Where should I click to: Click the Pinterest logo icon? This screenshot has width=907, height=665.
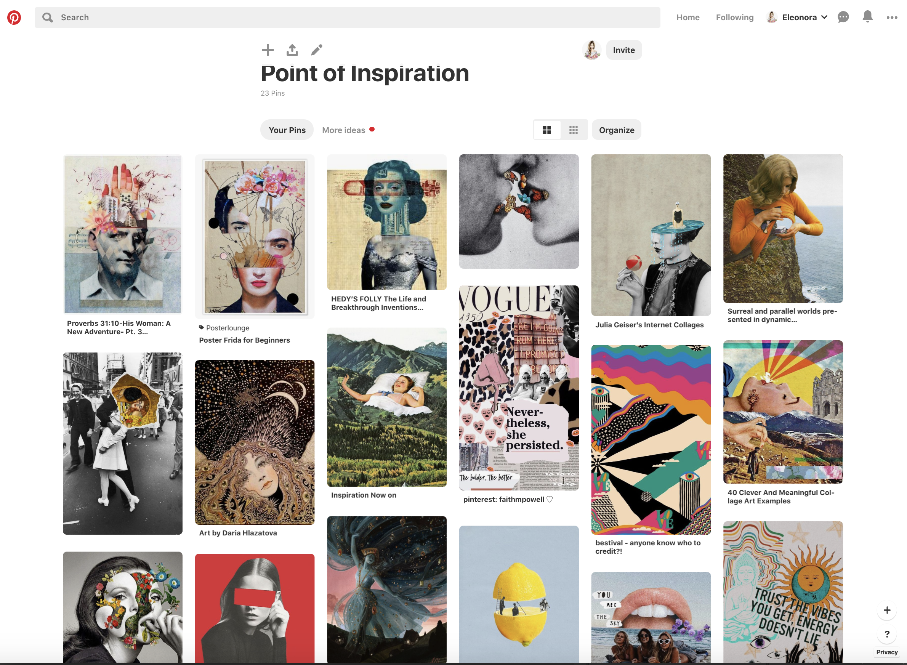14,17
